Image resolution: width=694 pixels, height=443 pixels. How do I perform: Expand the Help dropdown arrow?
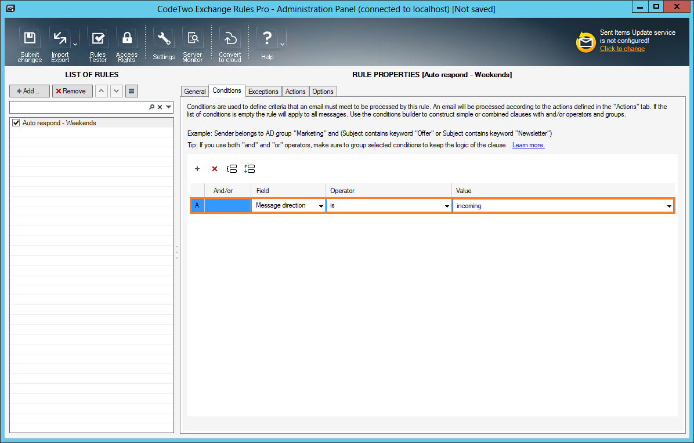tap(283, 45)
